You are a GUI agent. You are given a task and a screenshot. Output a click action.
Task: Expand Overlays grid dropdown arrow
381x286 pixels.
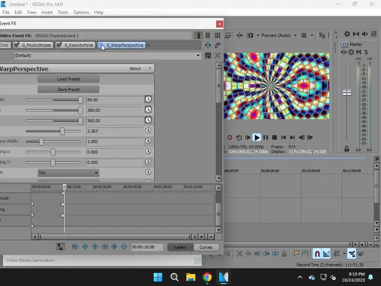tap(312, 35)
